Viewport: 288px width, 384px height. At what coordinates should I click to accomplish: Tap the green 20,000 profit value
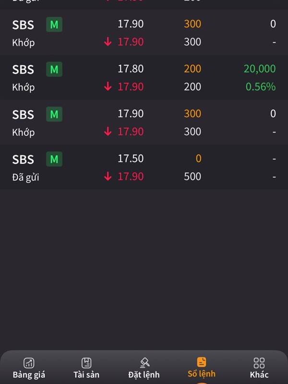click(x=260, y=69)
